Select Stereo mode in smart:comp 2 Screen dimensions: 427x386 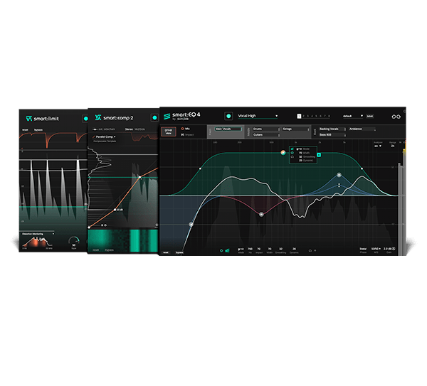tap(129, 129)
